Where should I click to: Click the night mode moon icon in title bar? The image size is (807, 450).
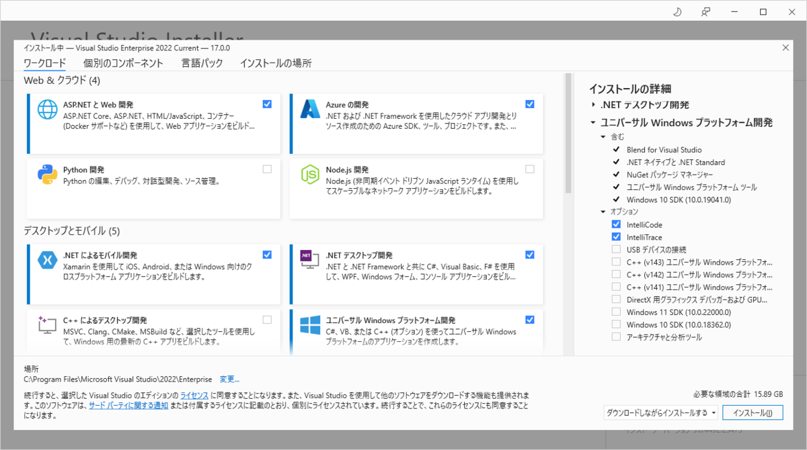tap(677, 11)
